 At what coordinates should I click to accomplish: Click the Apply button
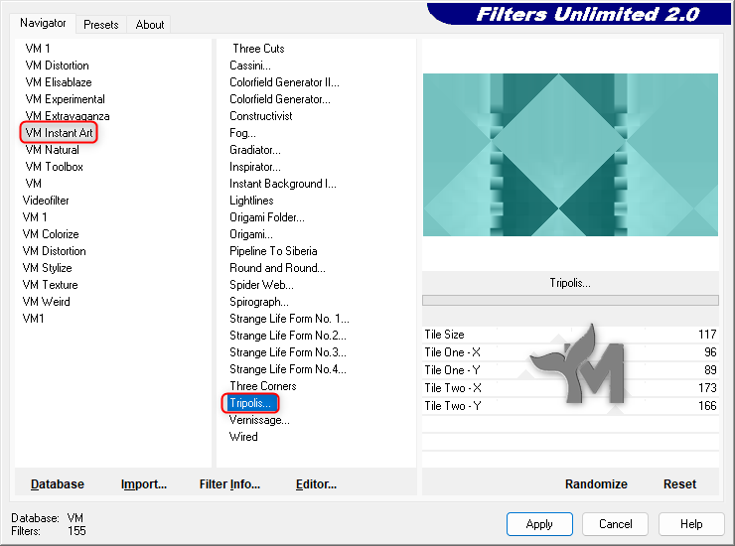[539, 524]
